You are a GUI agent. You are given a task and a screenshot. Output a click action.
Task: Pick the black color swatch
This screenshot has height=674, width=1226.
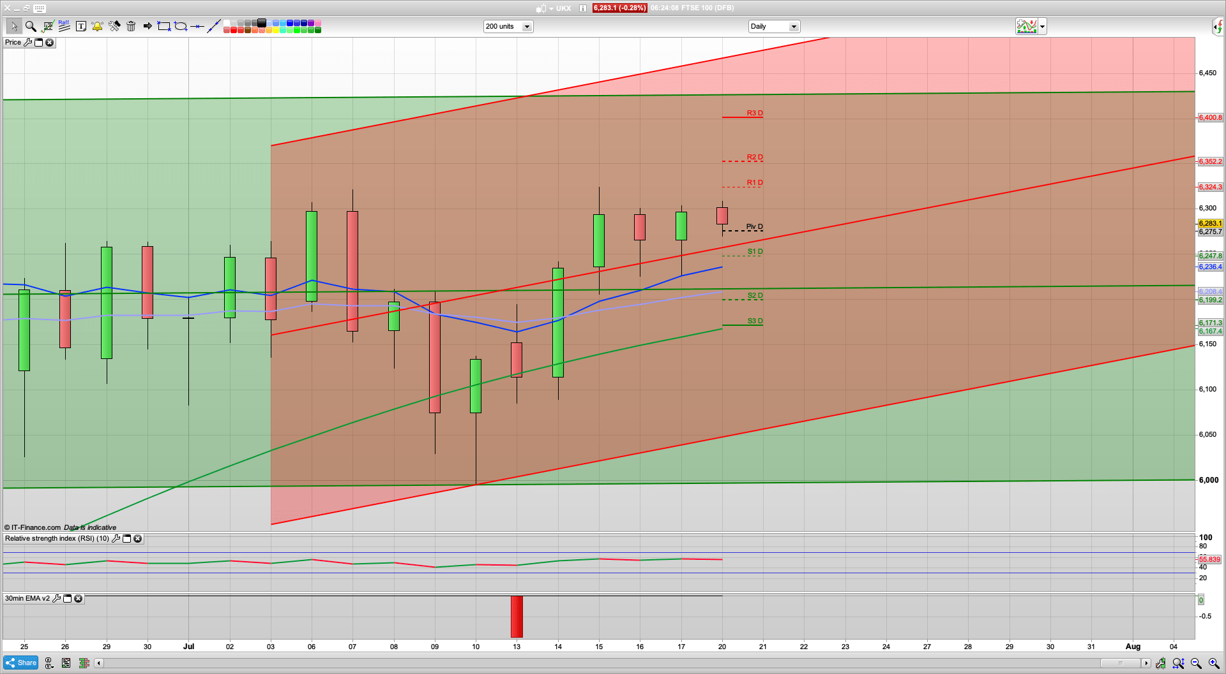262,23
